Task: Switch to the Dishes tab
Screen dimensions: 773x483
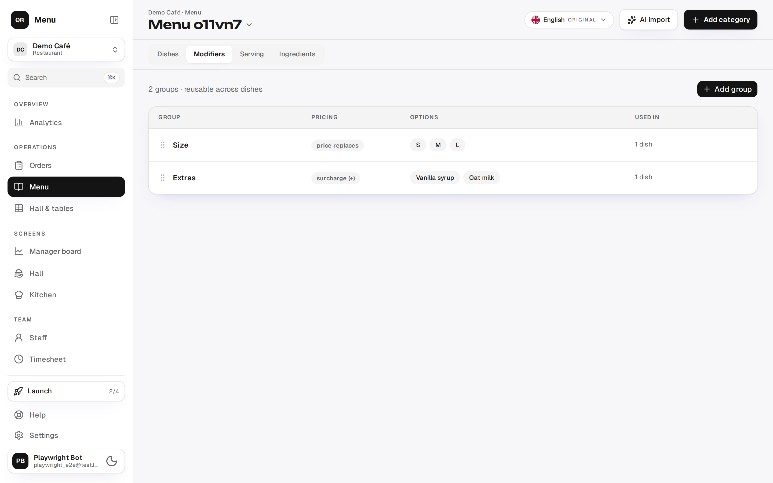Action: pos(168,54)
